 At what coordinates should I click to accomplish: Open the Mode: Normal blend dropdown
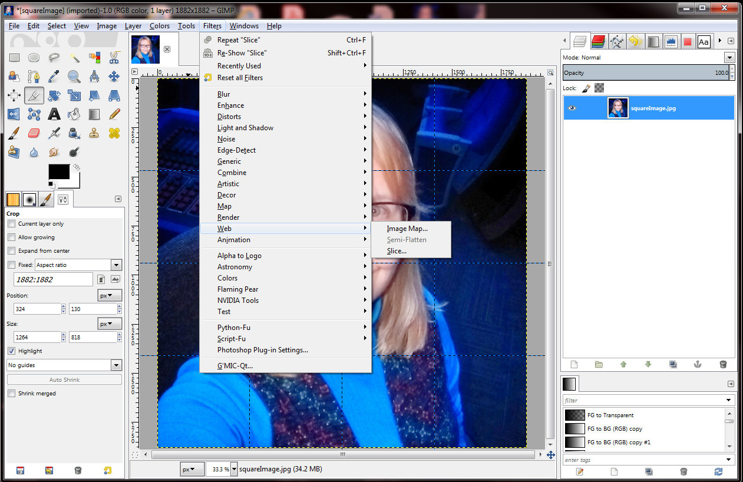click(x=729, y=57)
